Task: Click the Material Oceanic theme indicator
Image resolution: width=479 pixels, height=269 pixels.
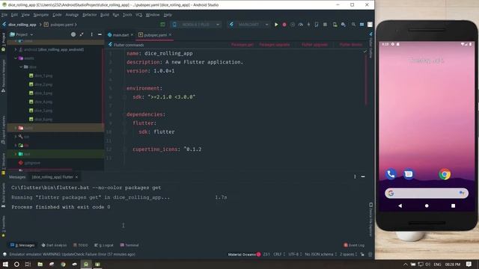Action: point(244,254)
